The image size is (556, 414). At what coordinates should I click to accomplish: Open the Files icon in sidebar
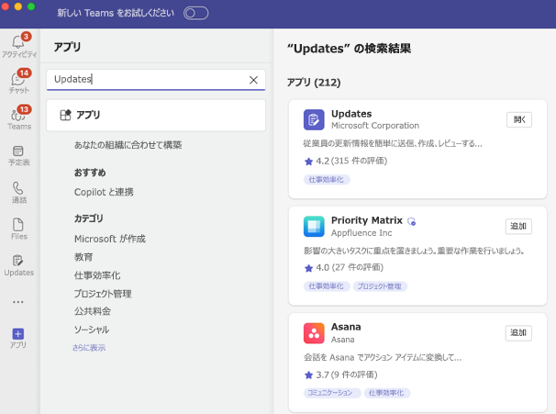(18, 224)
